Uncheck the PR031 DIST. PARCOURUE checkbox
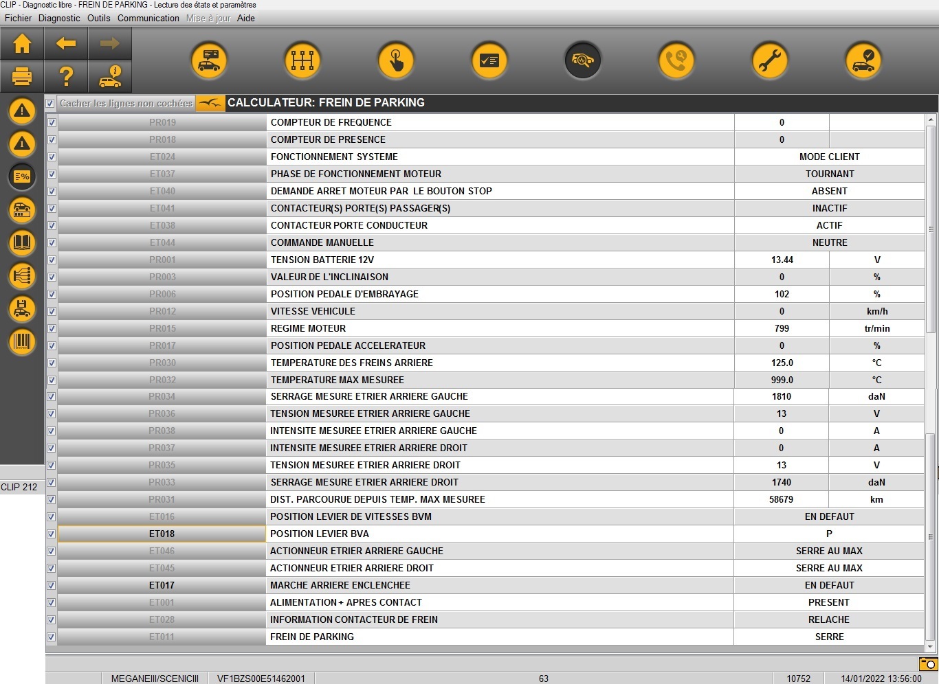This screenshot has width=939, height=684. 52,499
